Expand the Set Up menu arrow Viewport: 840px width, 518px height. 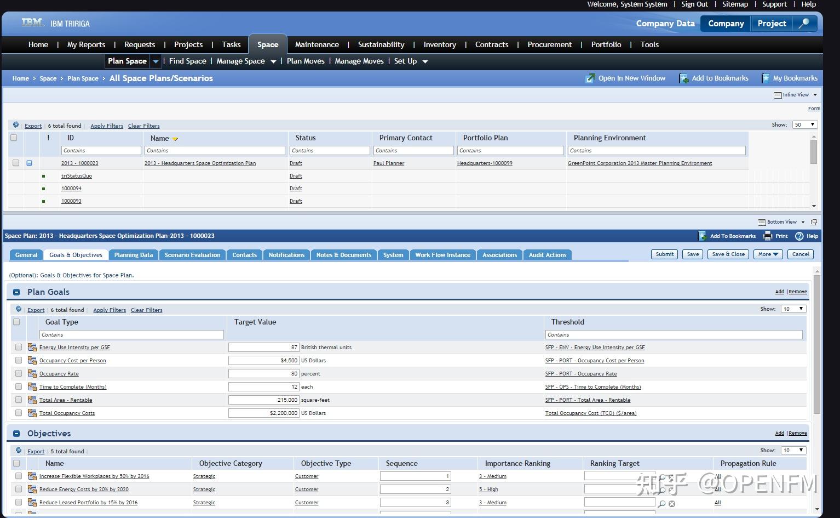tap(425, 61)
